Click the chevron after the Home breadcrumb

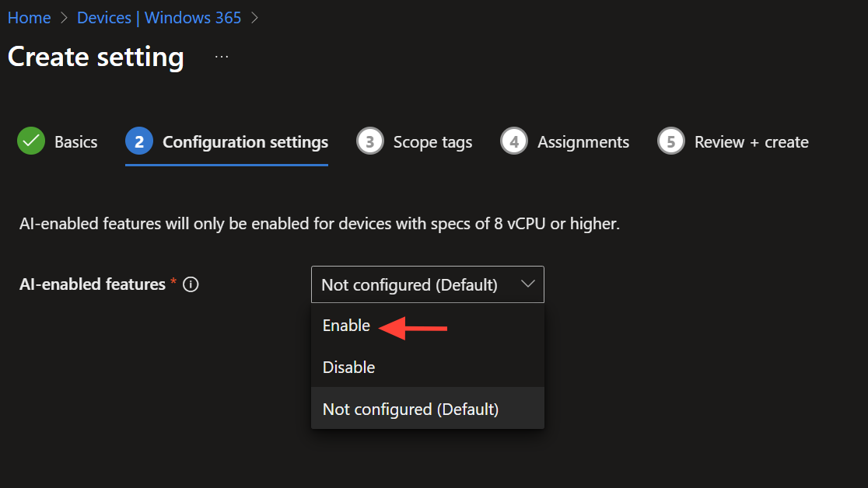[64, 18]
